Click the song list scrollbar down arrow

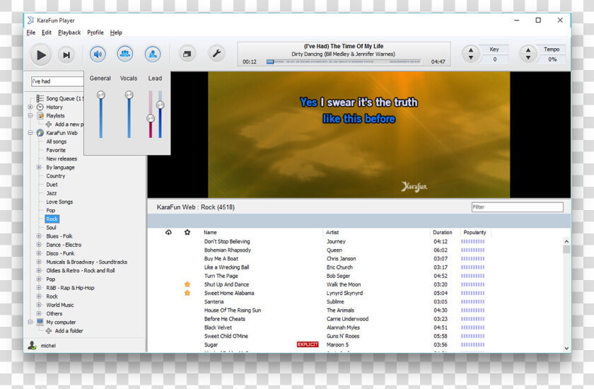pos(566,348)
